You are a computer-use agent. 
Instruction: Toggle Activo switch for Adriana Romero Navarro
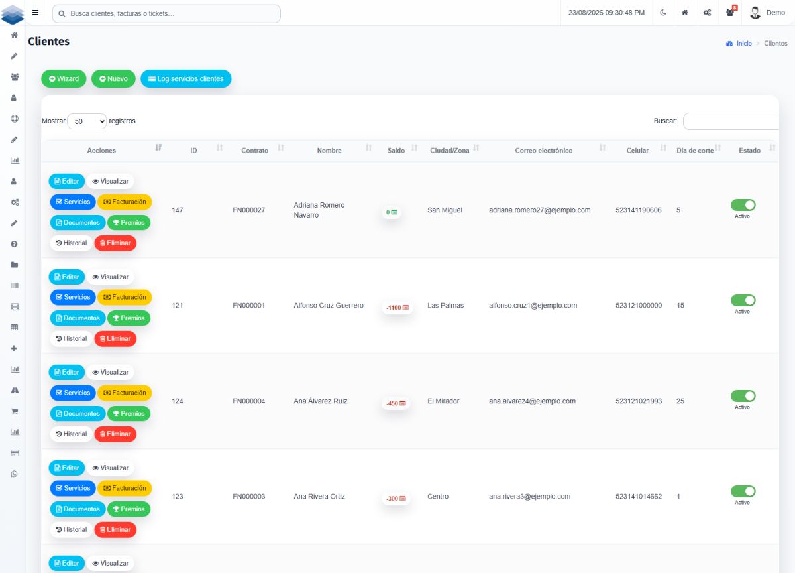click(x=743, y=205)
